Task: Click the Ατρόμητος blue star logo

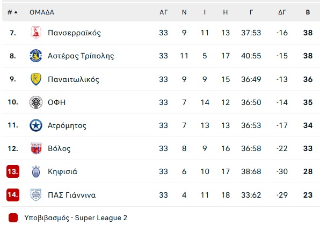Action: [36, 125]
